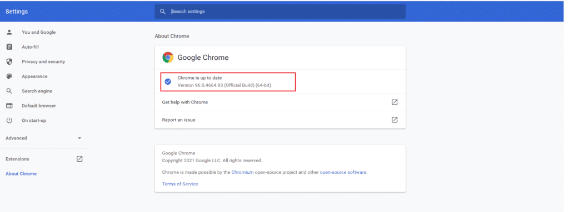The width and height of the screenshot is (569, 212).
Task: Click the clipboard Auto-fill icon
Action: tap(9, 47)
